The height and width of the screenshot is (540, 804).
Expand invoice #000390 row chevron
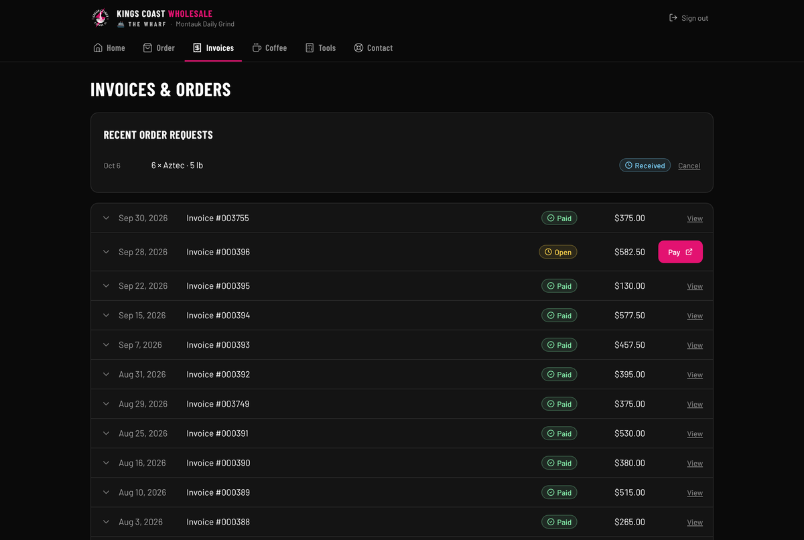[106, 463]
